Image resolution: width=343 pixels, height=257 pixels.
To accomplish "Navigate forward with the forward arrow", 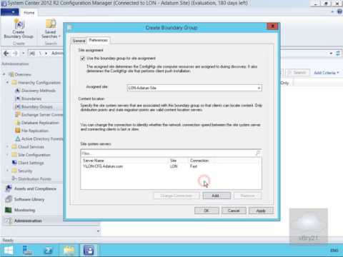I will click(15, 54).
